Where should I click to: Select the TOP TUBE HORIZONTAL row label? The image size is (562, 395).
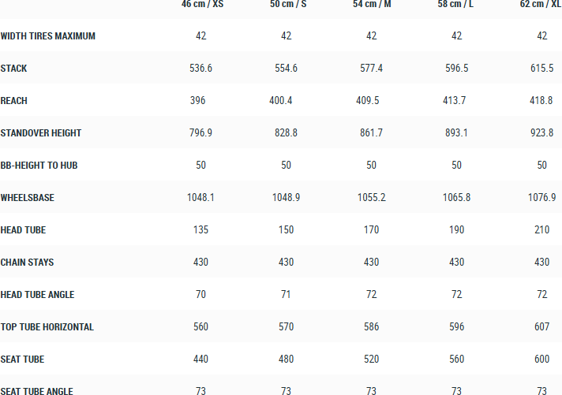(47, 327)
